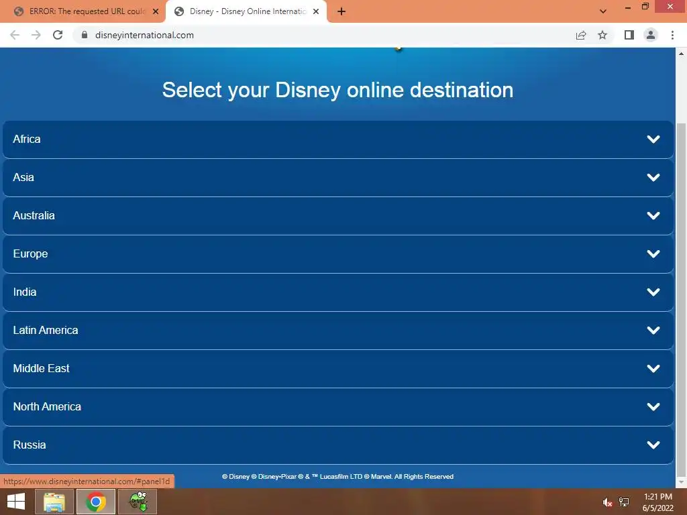This screenshot has width=687, height=515.
Task: Click the India label
Action: [25, 292]
